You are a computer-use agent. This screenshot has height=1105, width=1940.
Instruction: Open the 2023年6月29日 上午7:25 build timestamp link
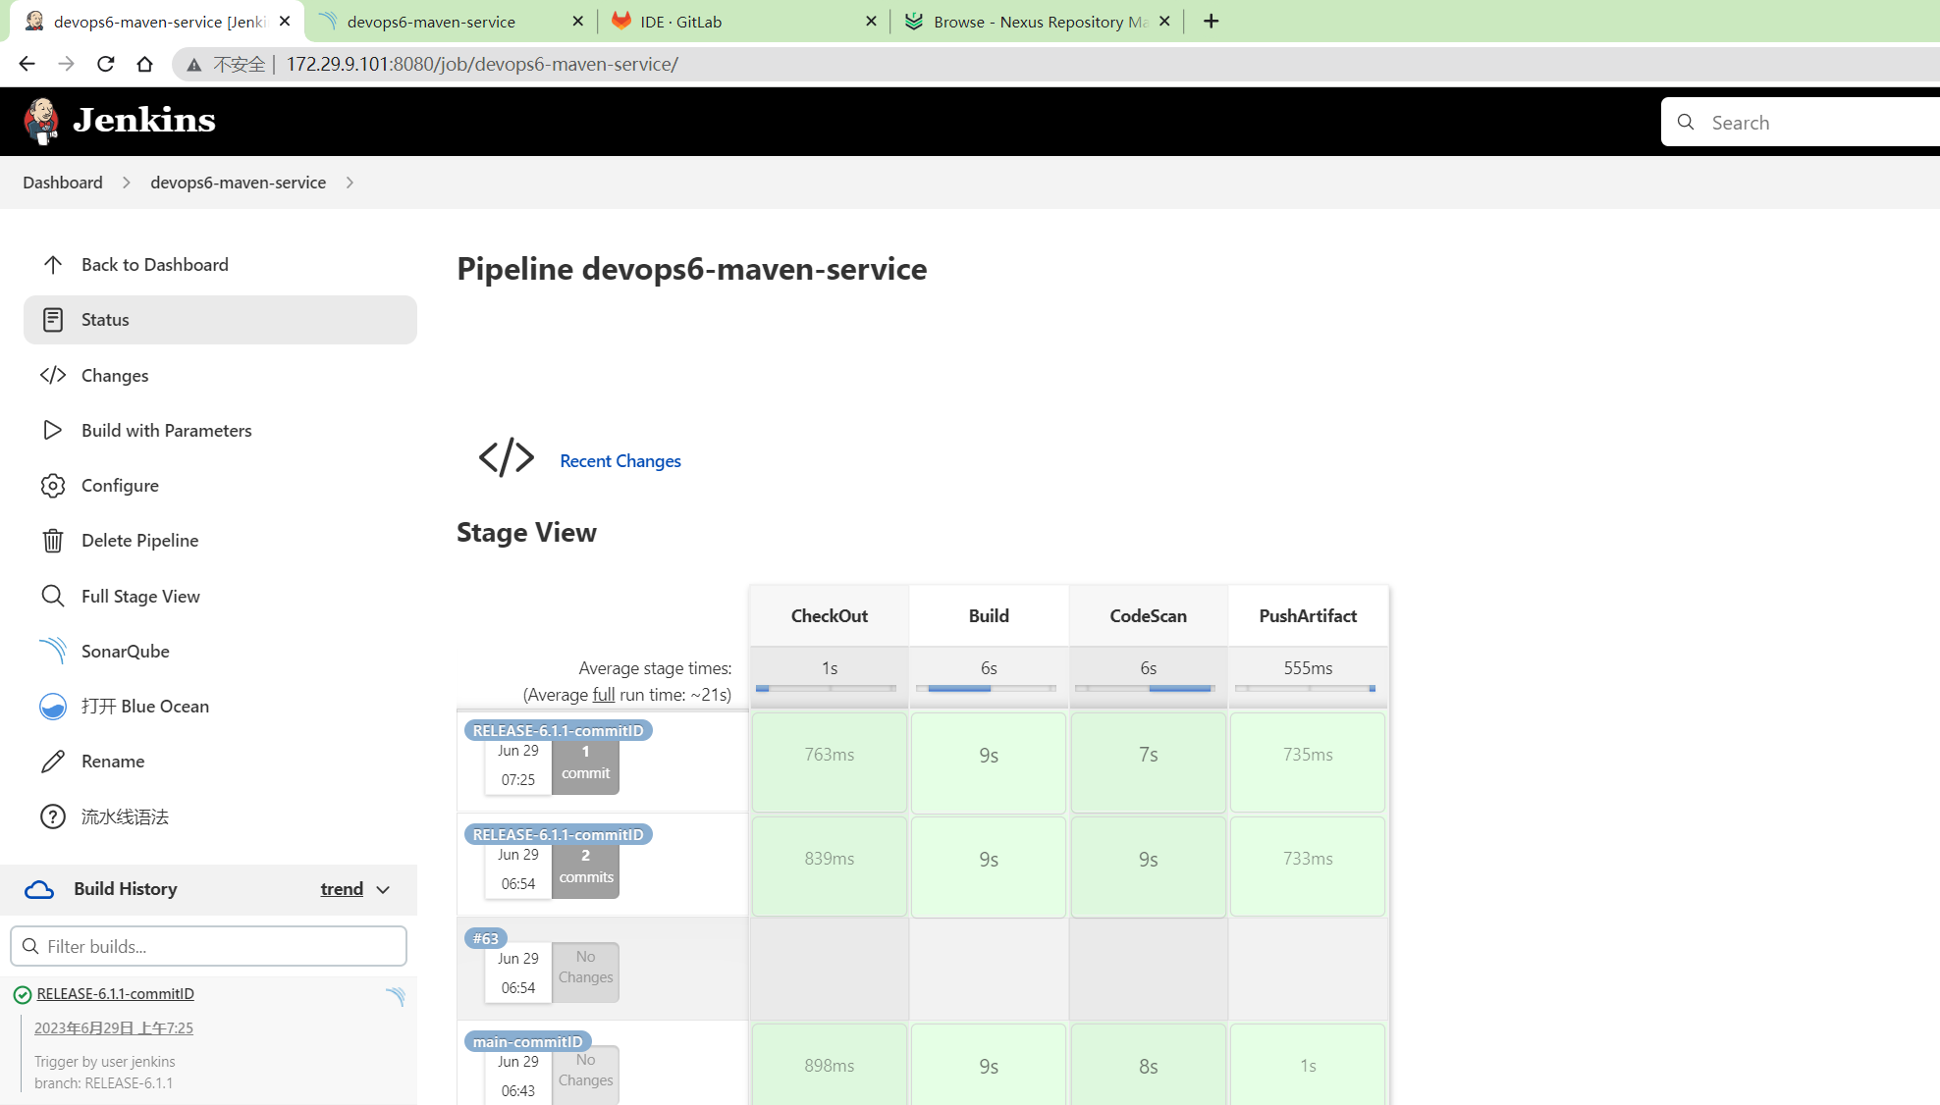pos(114,1028)
